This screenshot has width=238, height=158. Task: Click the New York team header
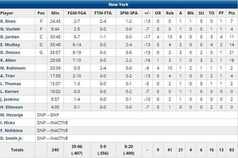pos(119,4)
